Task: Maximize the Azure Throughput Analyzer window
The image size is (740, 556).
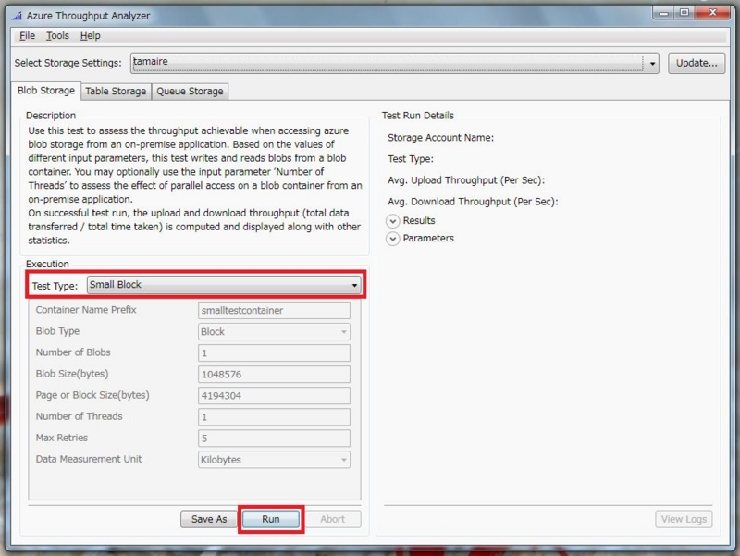Action: tap(684, 13)
